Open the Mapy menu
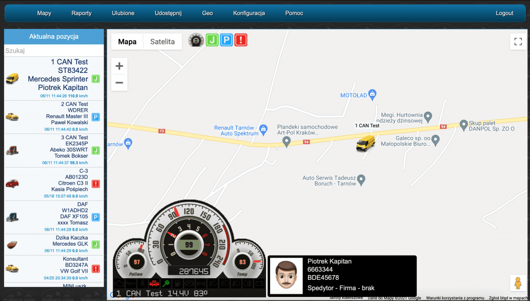The image size is (530, 301). point(45,13)
